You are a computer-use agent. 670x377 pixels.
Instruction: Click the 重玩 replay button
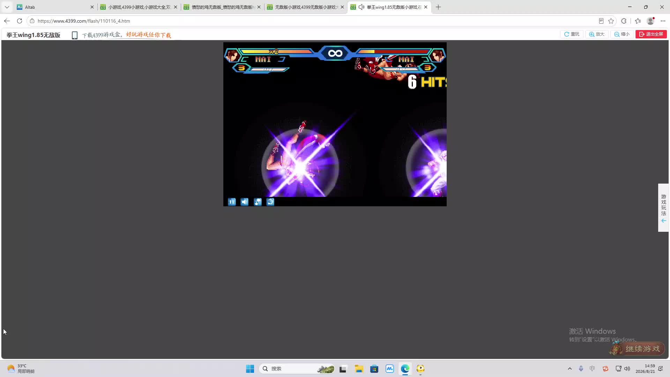(x=572, y=34)
